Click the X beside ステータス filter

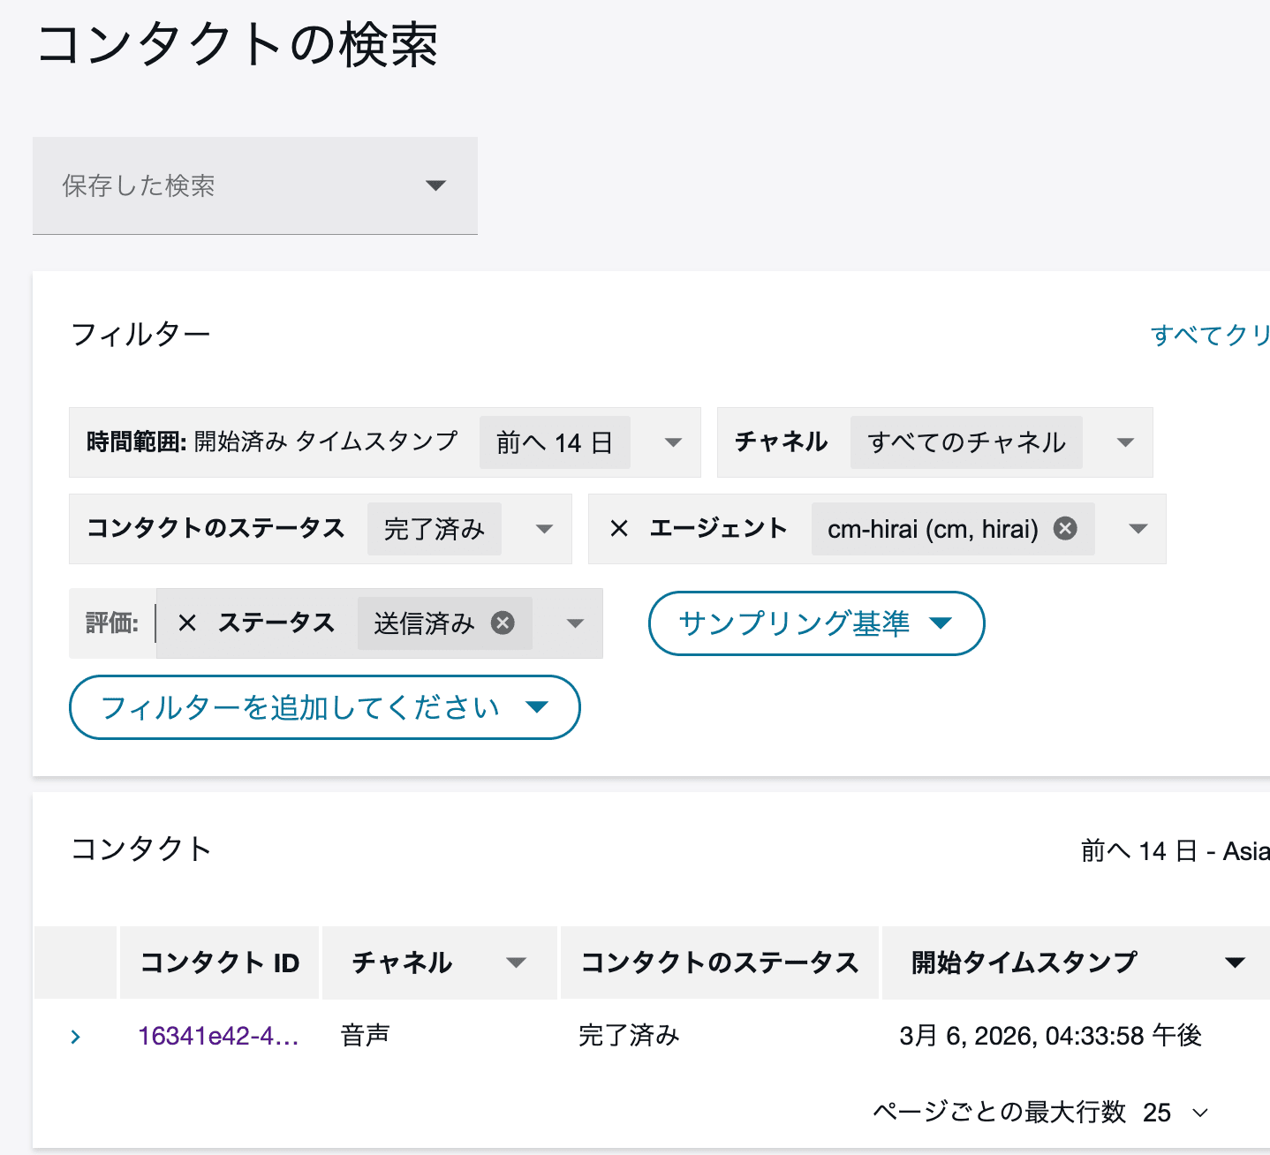click(x=187, y=623)
